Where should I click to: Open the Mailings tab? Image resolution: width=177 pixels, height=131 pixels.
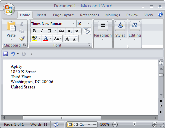(x=113, y=15)
